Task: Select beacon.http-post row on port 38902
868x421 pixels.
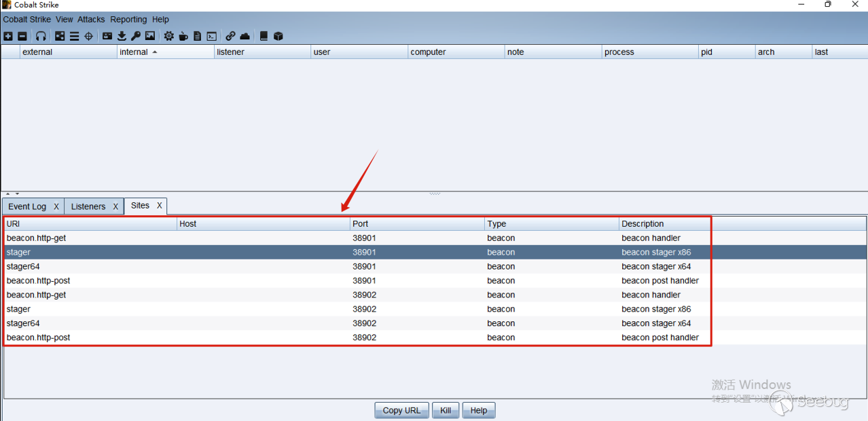Action: coord(435,337)
